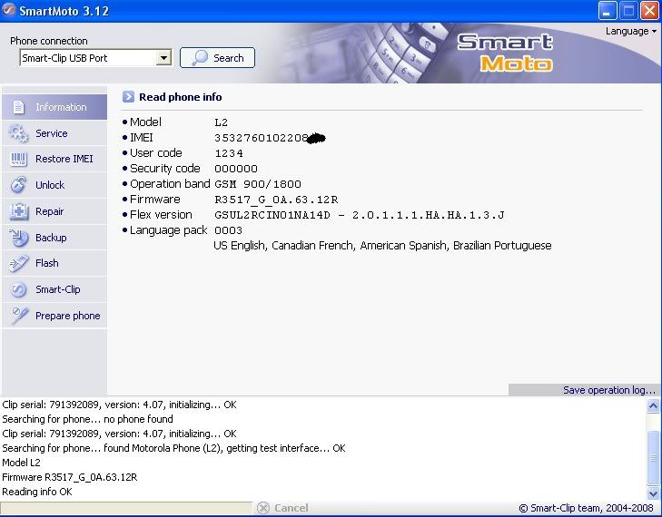The width and height of the screenshot is (662, 517).
Task: Click the magnifier icon on Search button
Action: click(200, 58)
